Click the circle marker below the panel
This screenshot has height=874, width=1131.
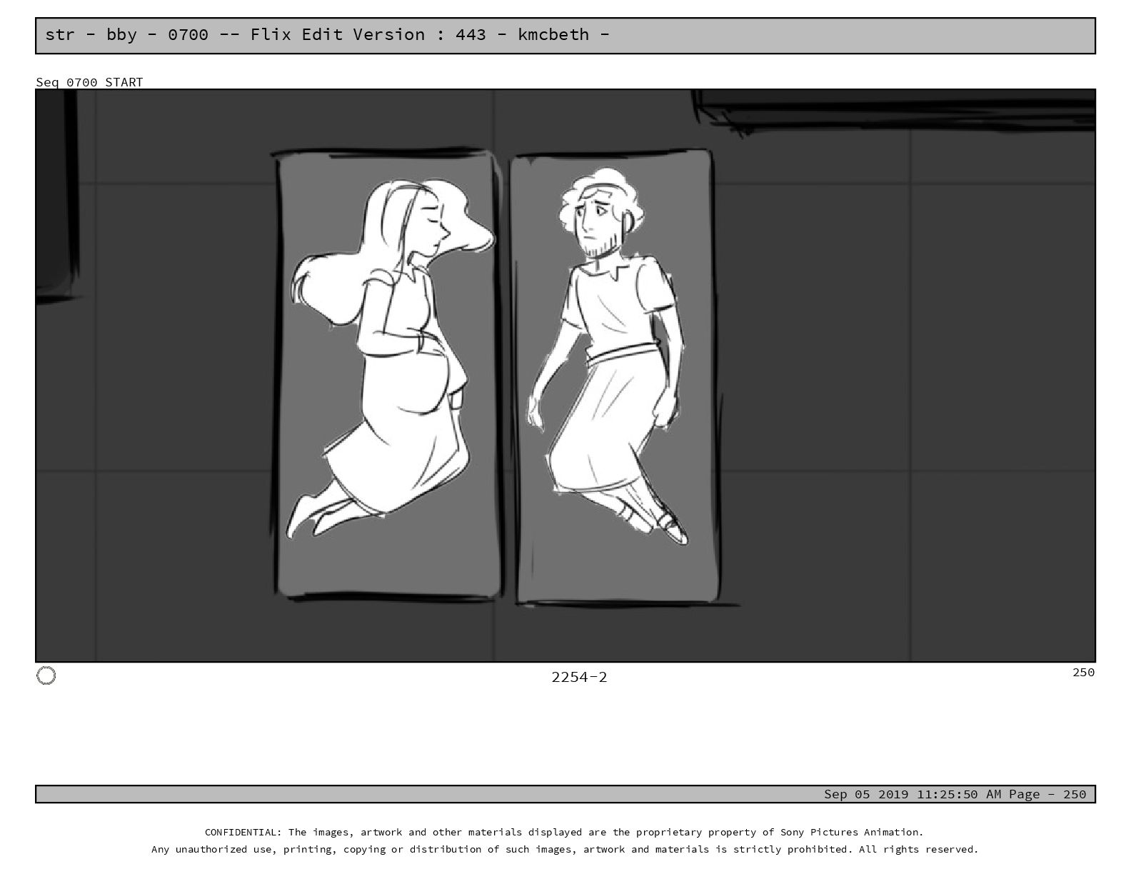[46, 675]
